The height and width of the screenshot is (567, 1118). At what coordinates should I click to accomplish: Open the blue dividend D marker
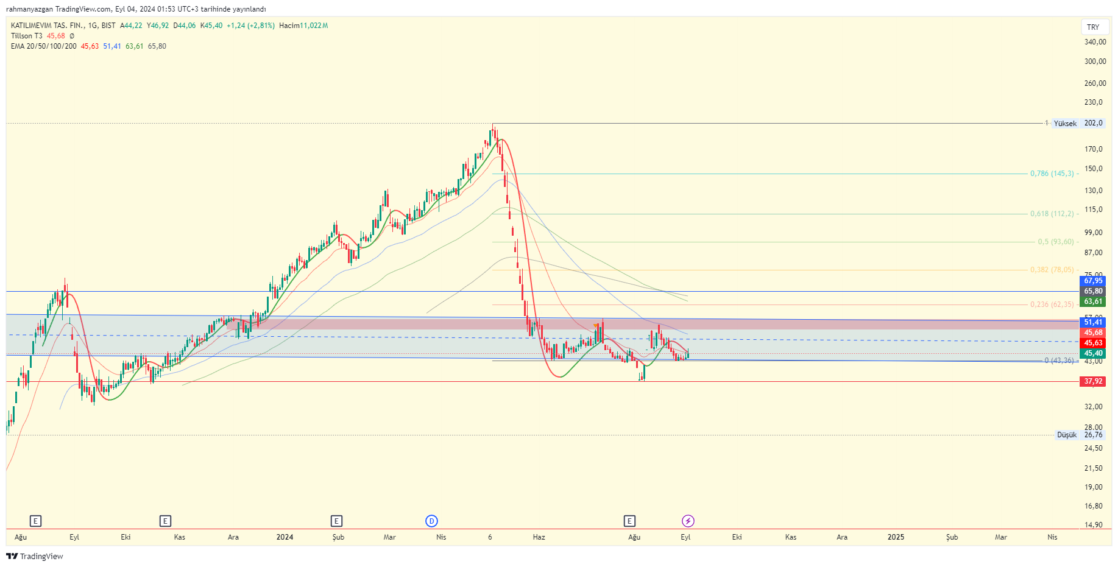click(431, 521)
